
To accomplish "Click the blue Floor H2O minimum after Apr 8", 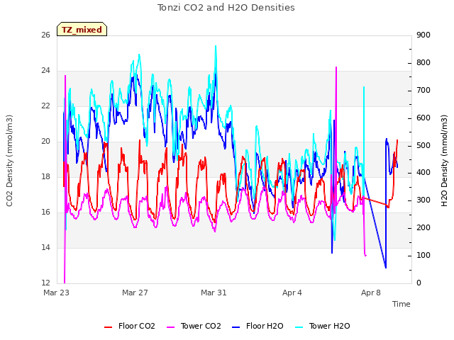I will [x=386, y=268].
